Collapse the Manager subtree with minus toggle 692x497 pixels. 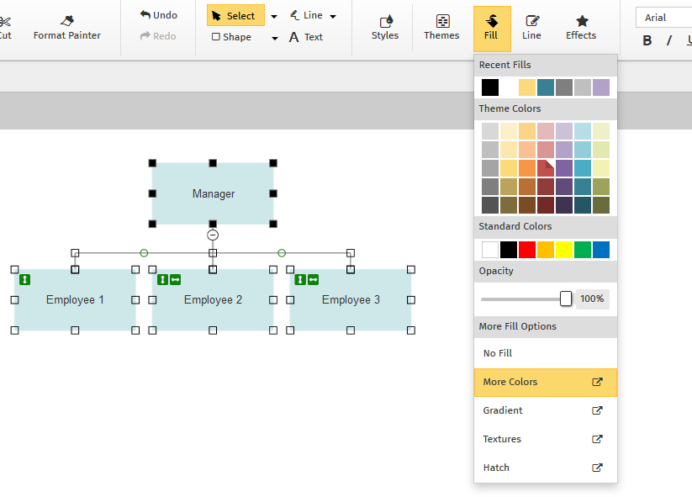pyautogui.click(x=213, y=235)
